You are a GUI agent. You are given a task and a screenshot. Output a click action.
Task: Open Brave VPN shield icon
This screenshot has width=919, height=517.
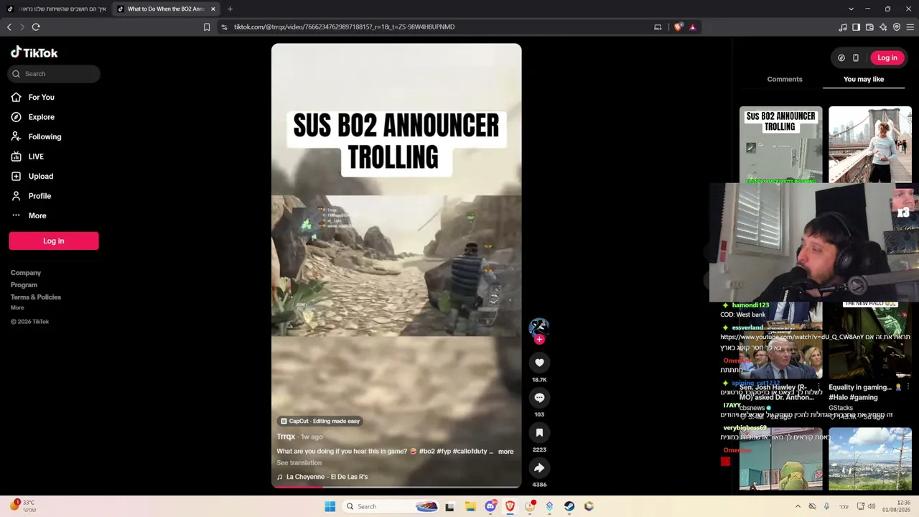pyautogui.click(x=897, y=27)
